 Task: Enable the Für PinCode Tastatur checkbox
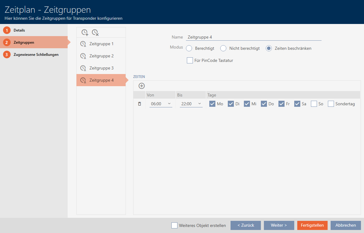point(190,60)
